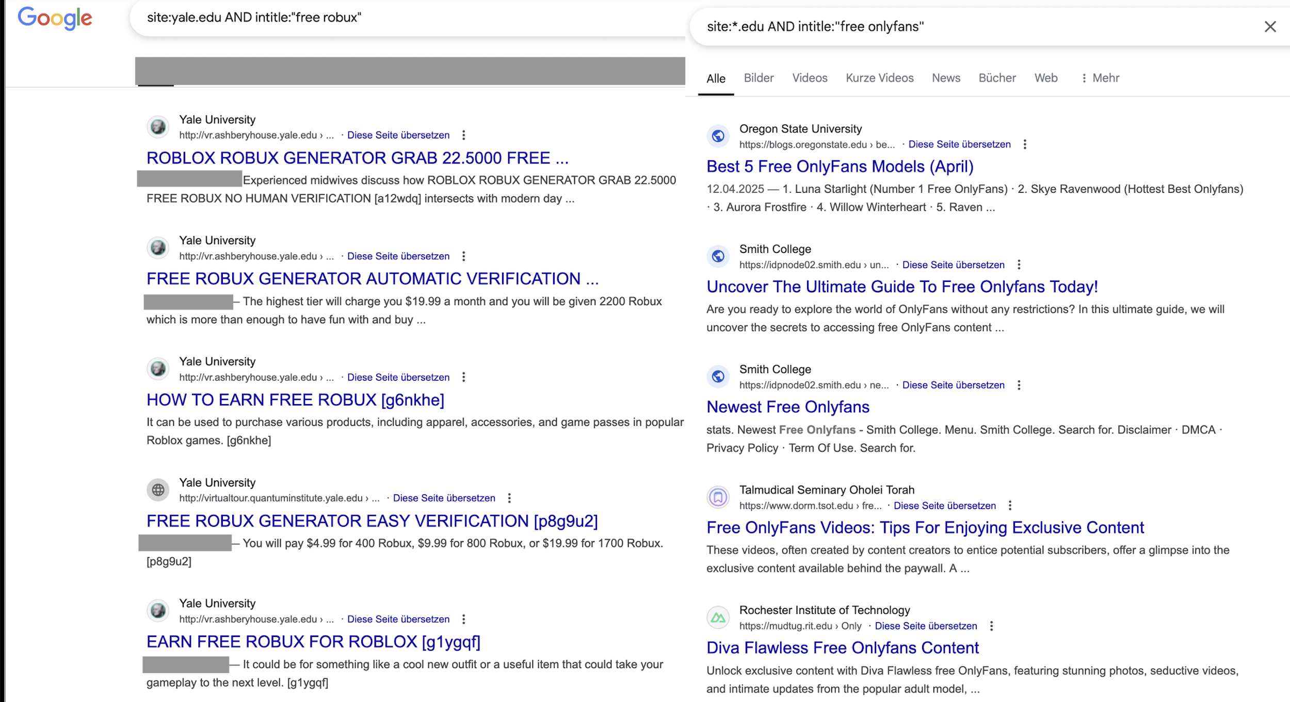Viewport: 1290px width, 702px height.
Task: Select the Web tab
Action: point(1046,78)
